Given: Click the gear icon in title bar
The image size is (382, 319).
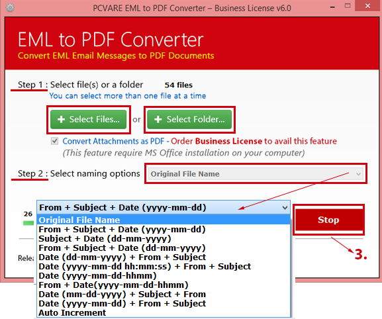Looking at the screenshot, I should coord(10,8).
